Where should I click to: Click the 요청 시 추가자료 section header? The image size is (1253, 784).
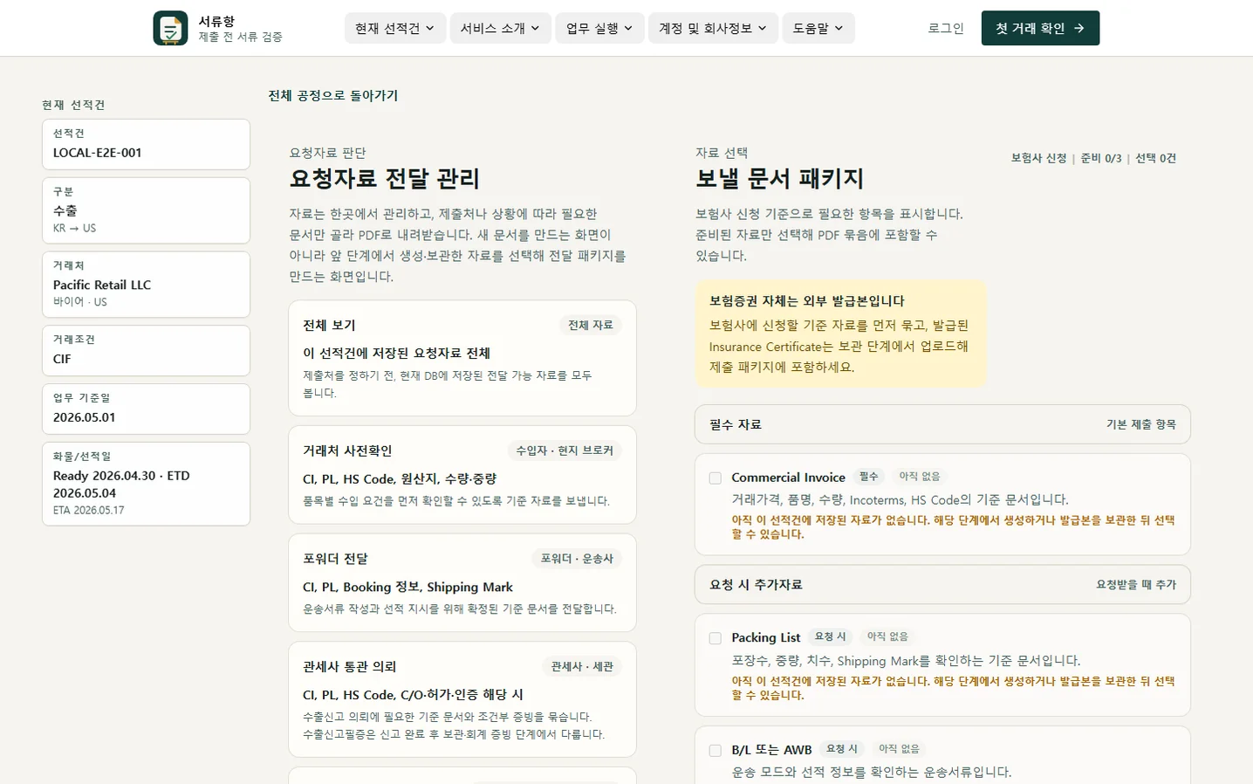[942, 585]
